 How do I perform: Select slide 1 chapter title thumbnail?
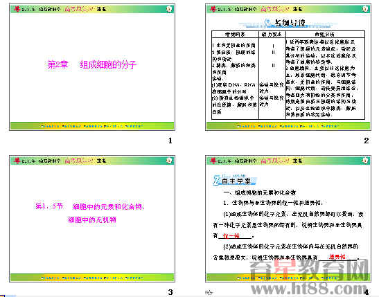92,67
